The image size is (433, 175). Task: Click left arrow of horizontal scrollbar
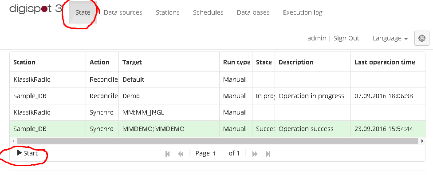tap(13, 141)
